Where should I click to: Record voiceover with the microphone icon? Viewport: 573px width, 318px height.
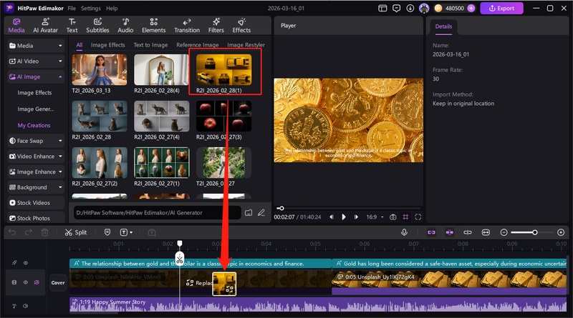(x=404, y=232)
